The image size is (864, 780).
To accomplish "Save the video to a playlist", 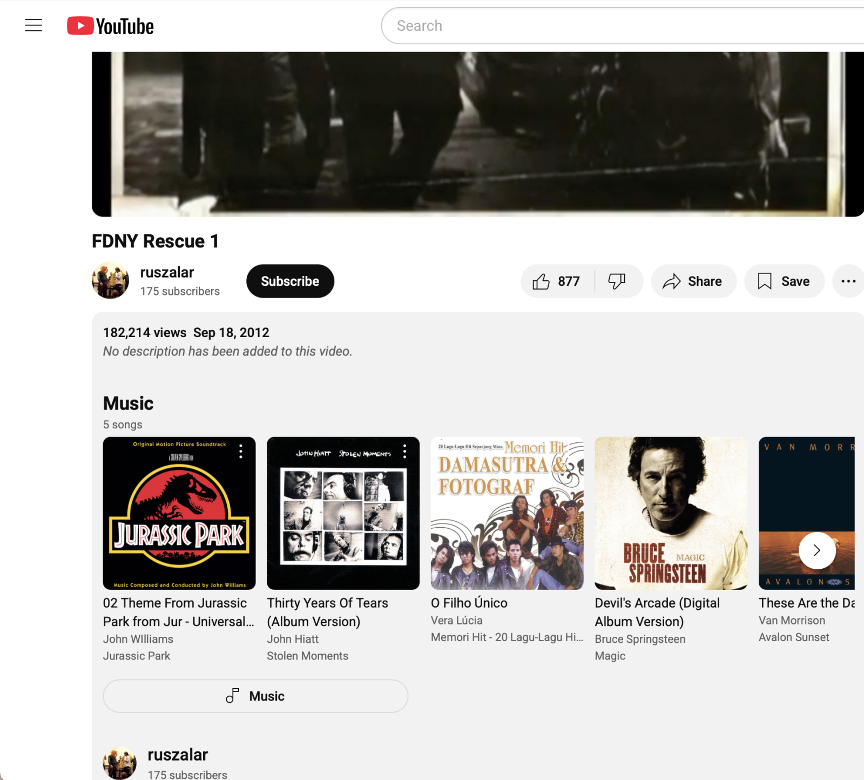I will pyautogui.click(x=784, y=281).
